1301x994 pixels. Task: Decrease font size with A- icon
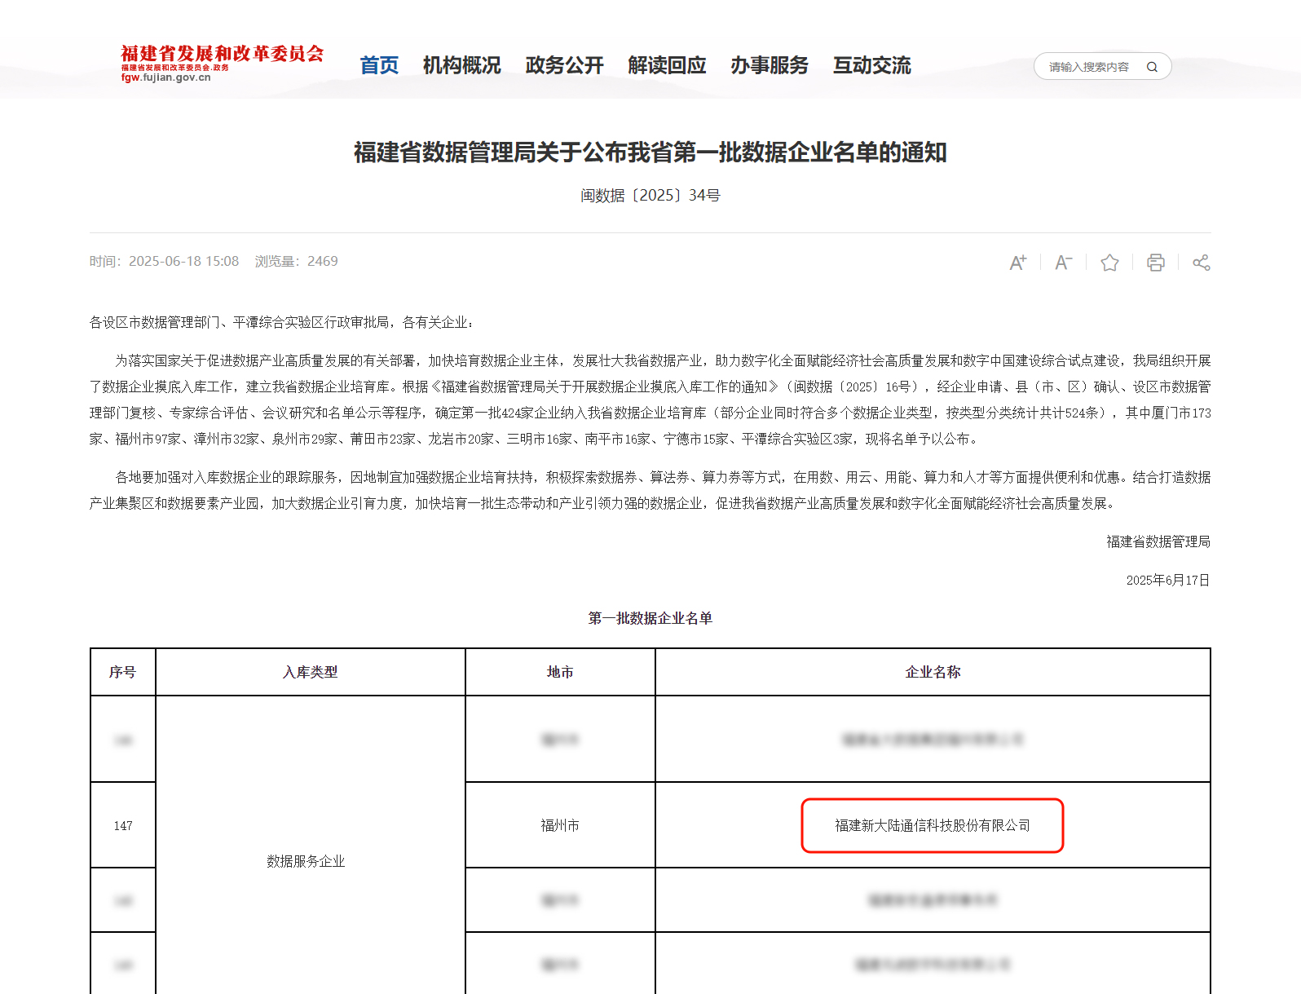click(x=1063, y=263)
